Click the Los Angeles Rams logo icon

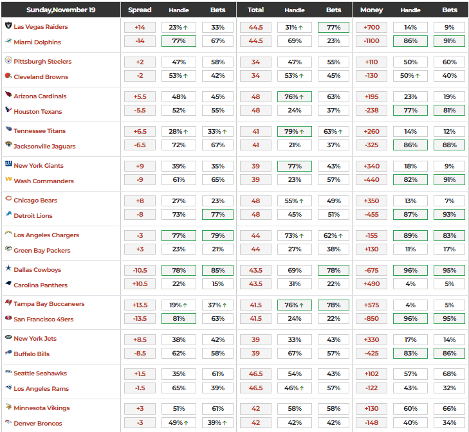[x=8, y=387]
